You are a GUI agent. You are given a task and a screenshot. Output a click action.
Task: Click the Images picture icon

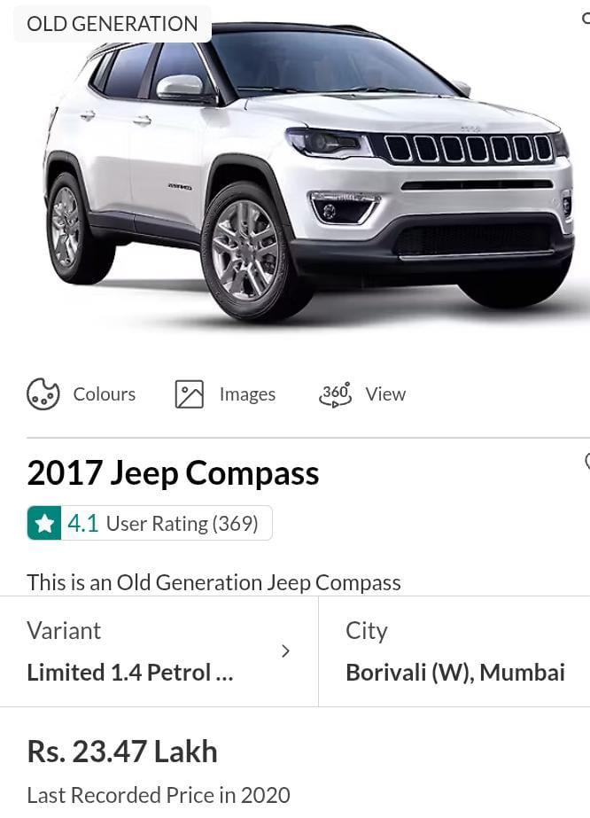(x=190, y=394)
